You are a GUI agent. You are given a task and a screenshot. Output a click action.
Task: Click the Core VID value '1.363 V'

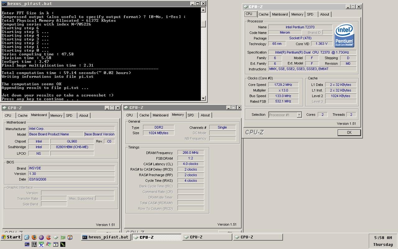[321, 44]
